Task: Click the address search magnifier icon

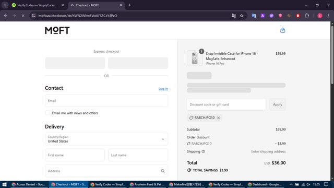Action: click(x=163, y=171)
